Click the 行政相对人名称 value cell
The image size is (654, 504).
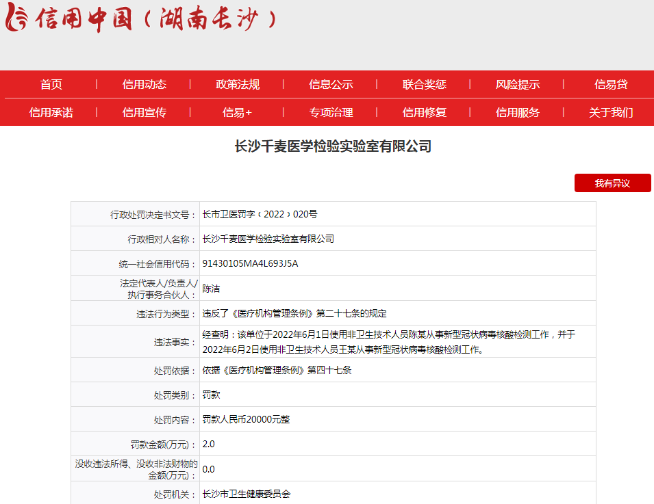pos(397,239)
